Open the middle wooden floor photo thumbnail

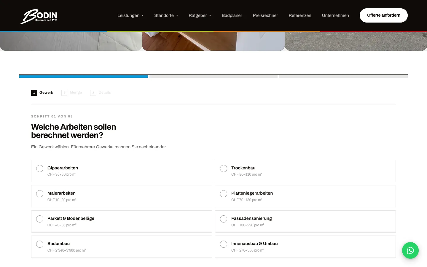tap(213, 41)
